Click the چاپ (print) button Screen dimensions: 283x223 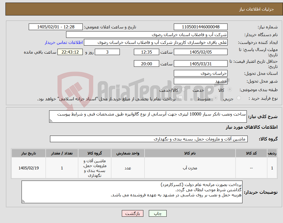pos(157,214)
